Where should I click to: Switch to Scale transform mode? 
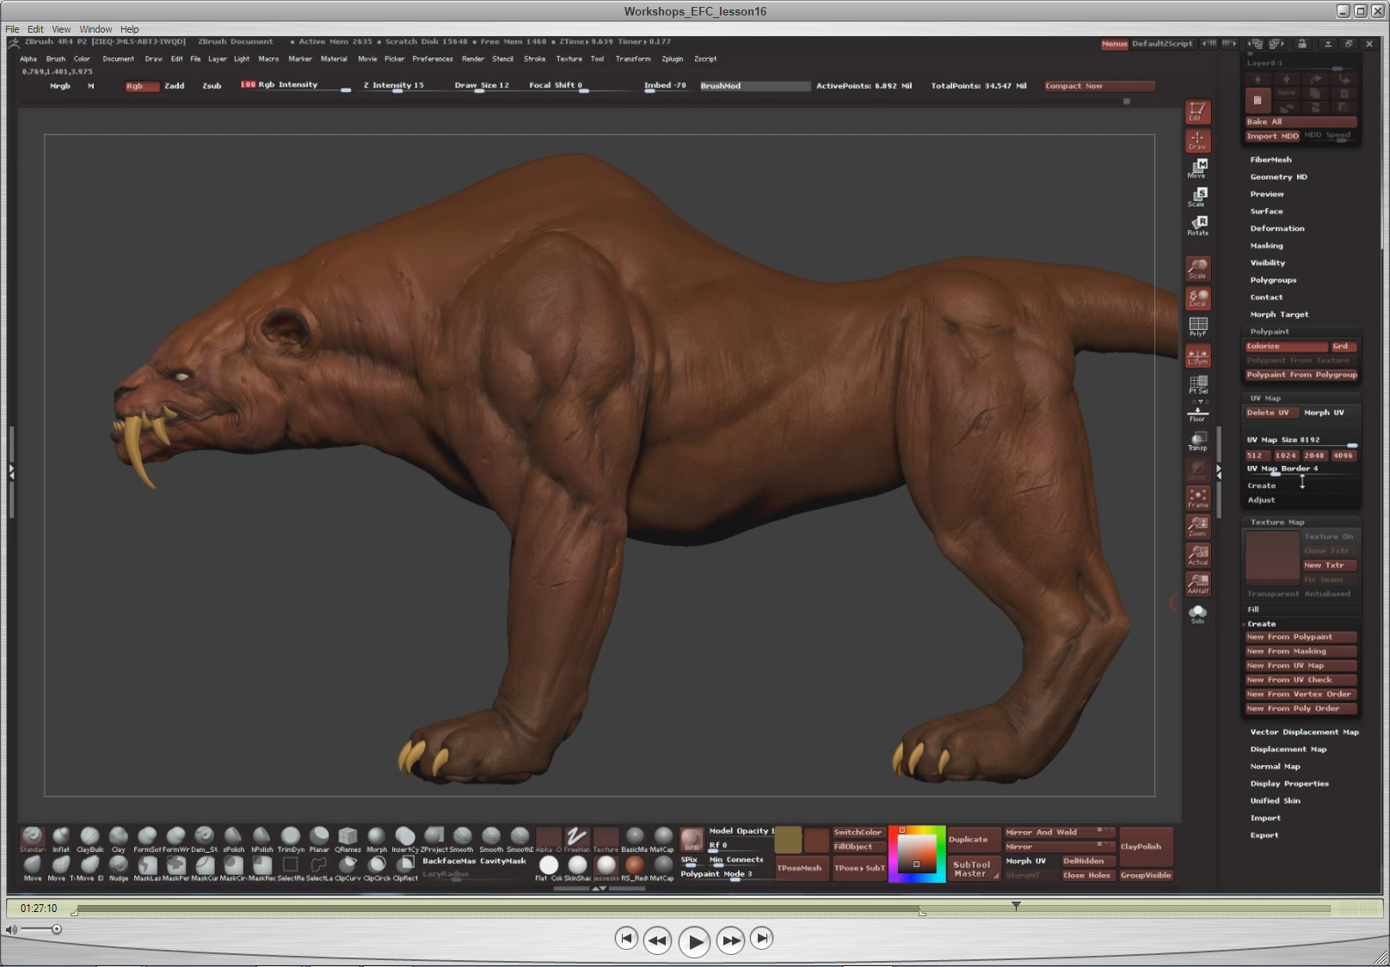point(1197,198)
